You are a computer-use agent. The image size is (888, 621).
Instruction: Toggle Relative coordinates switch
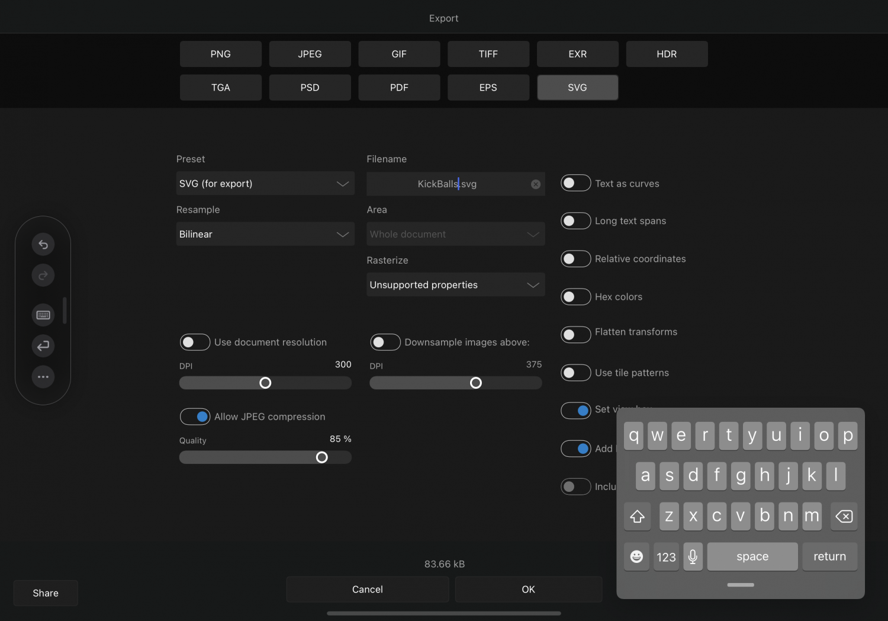click(x=575, y=259)
